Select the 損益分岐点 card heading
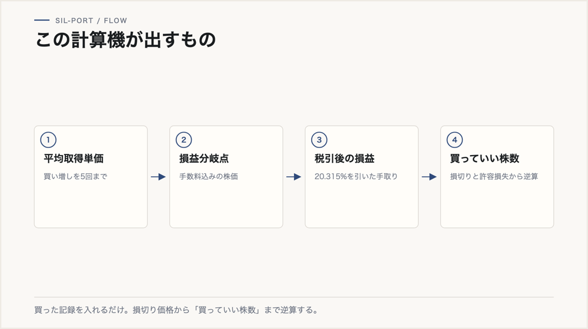588x329 pixels. pyautogui.click(x=203, y=159)
